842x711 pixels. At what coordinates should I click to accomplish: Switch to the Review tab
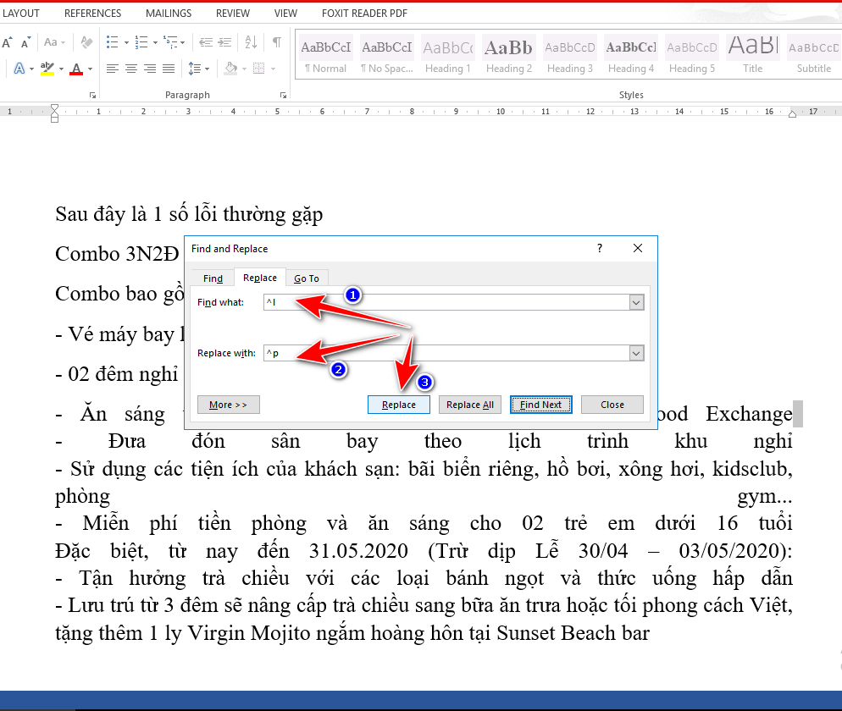click(x=233, y=13)
